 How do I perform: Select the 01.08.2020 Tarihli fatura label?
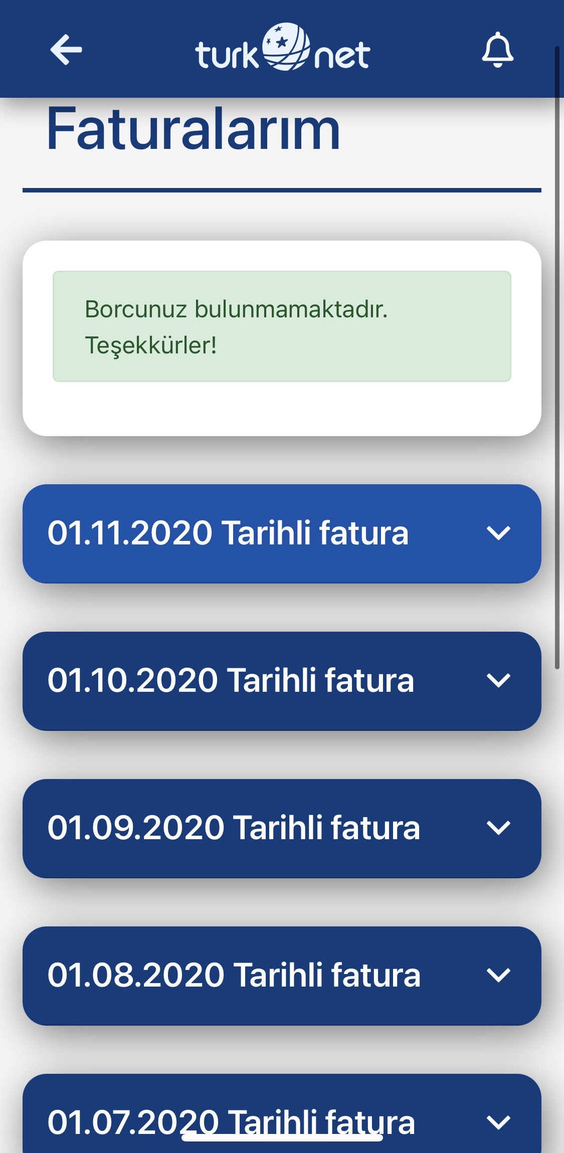click(x=234, y=975)
